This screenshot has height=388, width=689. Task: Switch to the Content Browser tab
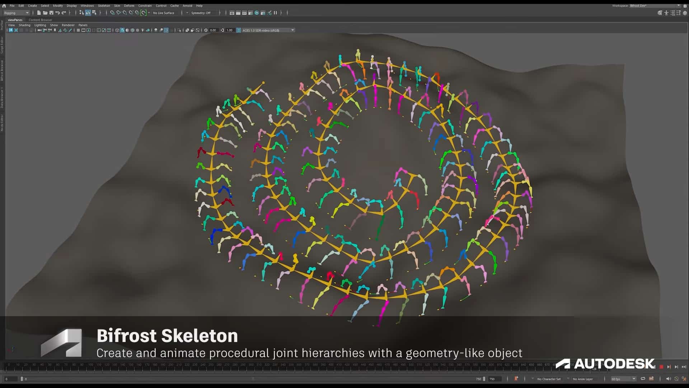(x=41, y=20)
